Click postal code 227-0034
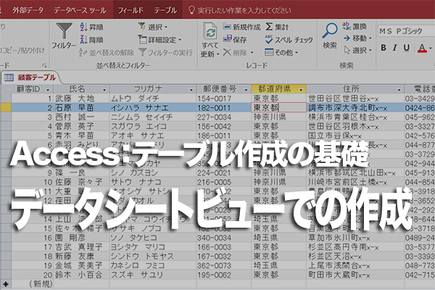 (224, 117)
